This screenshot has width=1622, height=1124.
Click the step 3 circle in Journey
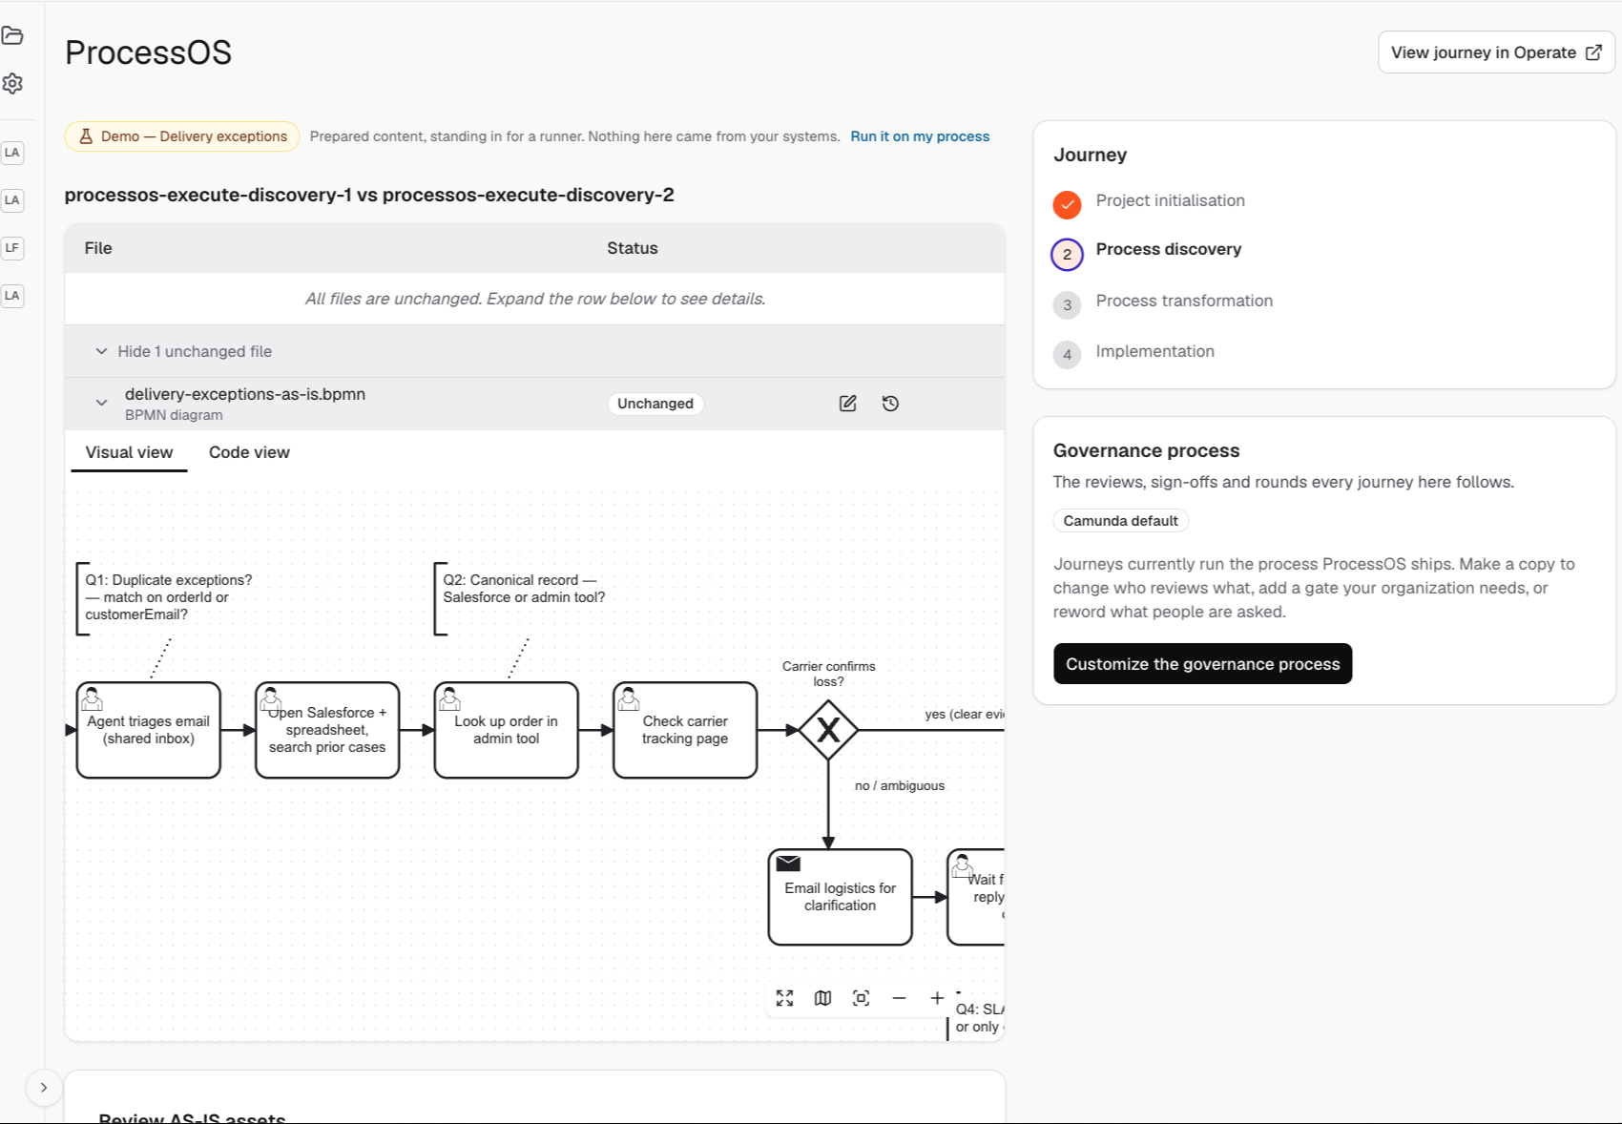click(1067, 305)
